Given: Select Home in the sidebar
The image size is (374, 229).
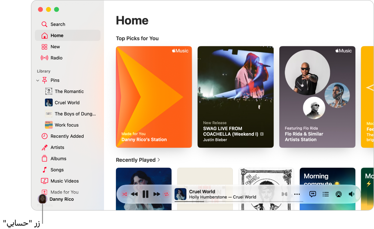Looking at the screenshot, I should click(67, 35).
